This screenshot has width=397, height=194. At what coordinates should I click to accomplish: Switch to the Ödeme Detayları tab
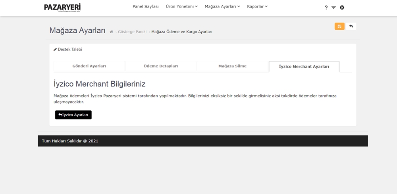click(161, 66)
